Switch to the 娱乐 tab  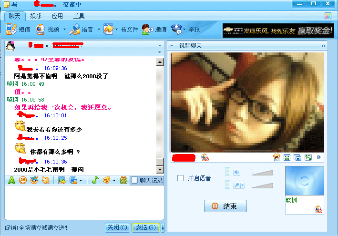pos(36,16)
